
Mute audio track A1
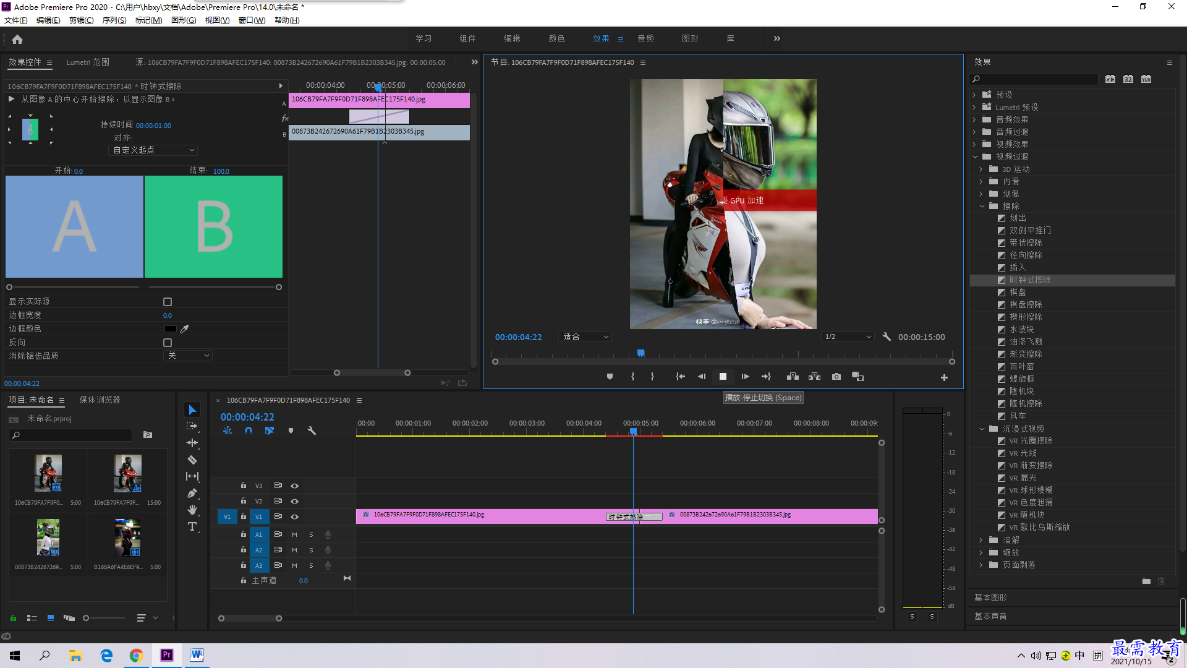click(295, 534)
